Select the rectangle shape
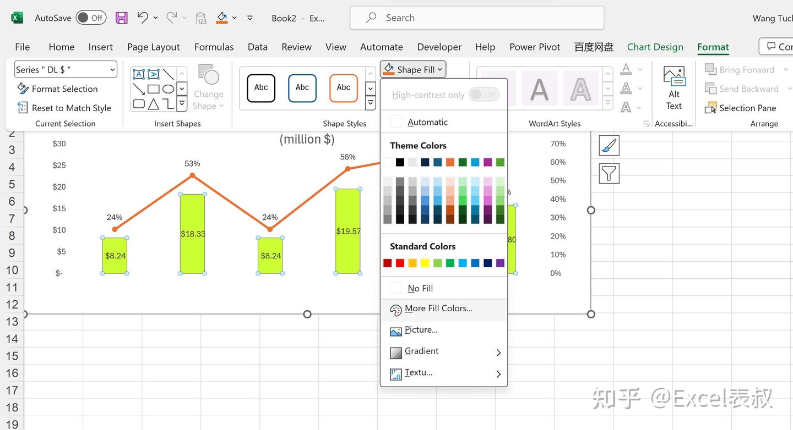The width and height of the screenshot is (793, 430). tap(154, 89)
